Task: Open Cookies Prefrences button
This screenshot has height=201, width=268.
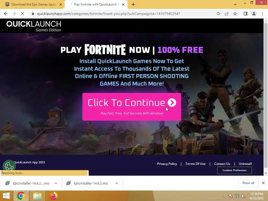Action: point(234,170)
